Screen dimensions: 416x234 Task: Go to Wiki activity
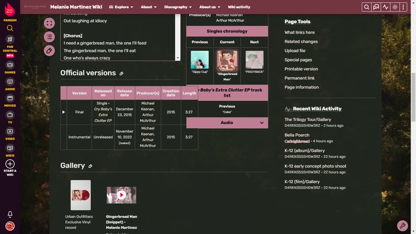[239, 7]
